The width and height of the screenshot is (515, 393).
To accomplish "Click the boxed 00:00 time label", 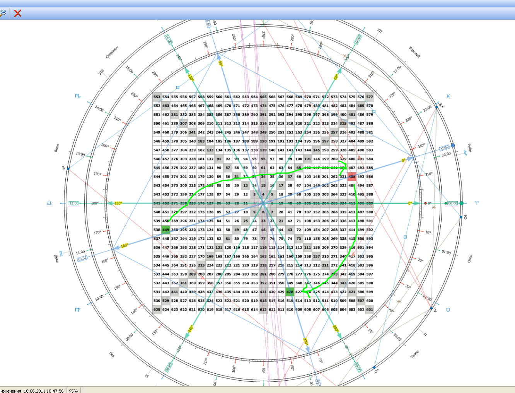I will [x=452, y=203].
